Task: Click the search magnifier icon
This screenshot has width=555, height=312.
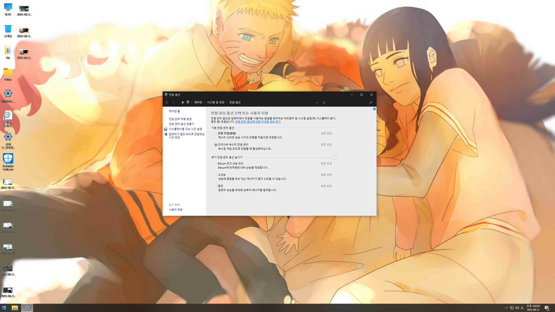Action: click(x=371, y=103)
